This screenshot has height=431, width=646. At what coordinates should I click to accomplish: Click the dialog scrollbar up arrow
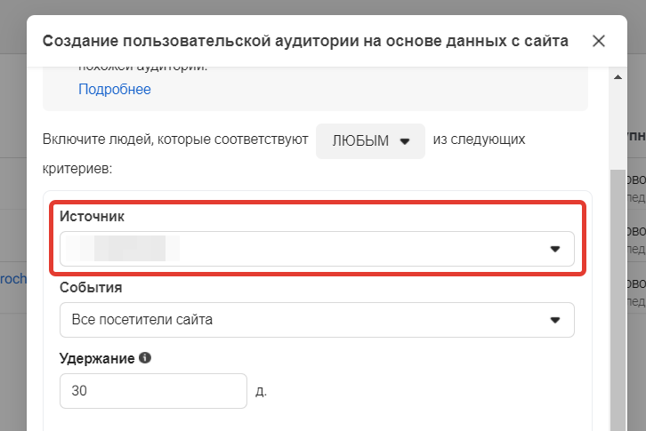(x=618, y=78)
